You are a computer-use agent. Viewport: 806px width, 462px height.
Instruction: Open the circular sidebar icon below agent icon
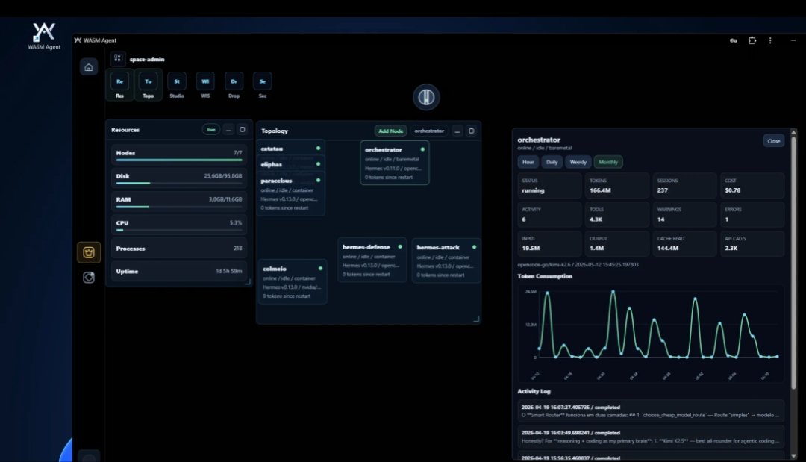click(x=88, y=278)
